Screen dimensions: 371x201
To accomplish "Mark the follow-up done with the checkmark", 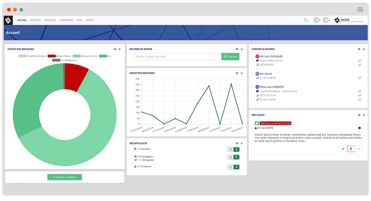I will pos(359,149).
